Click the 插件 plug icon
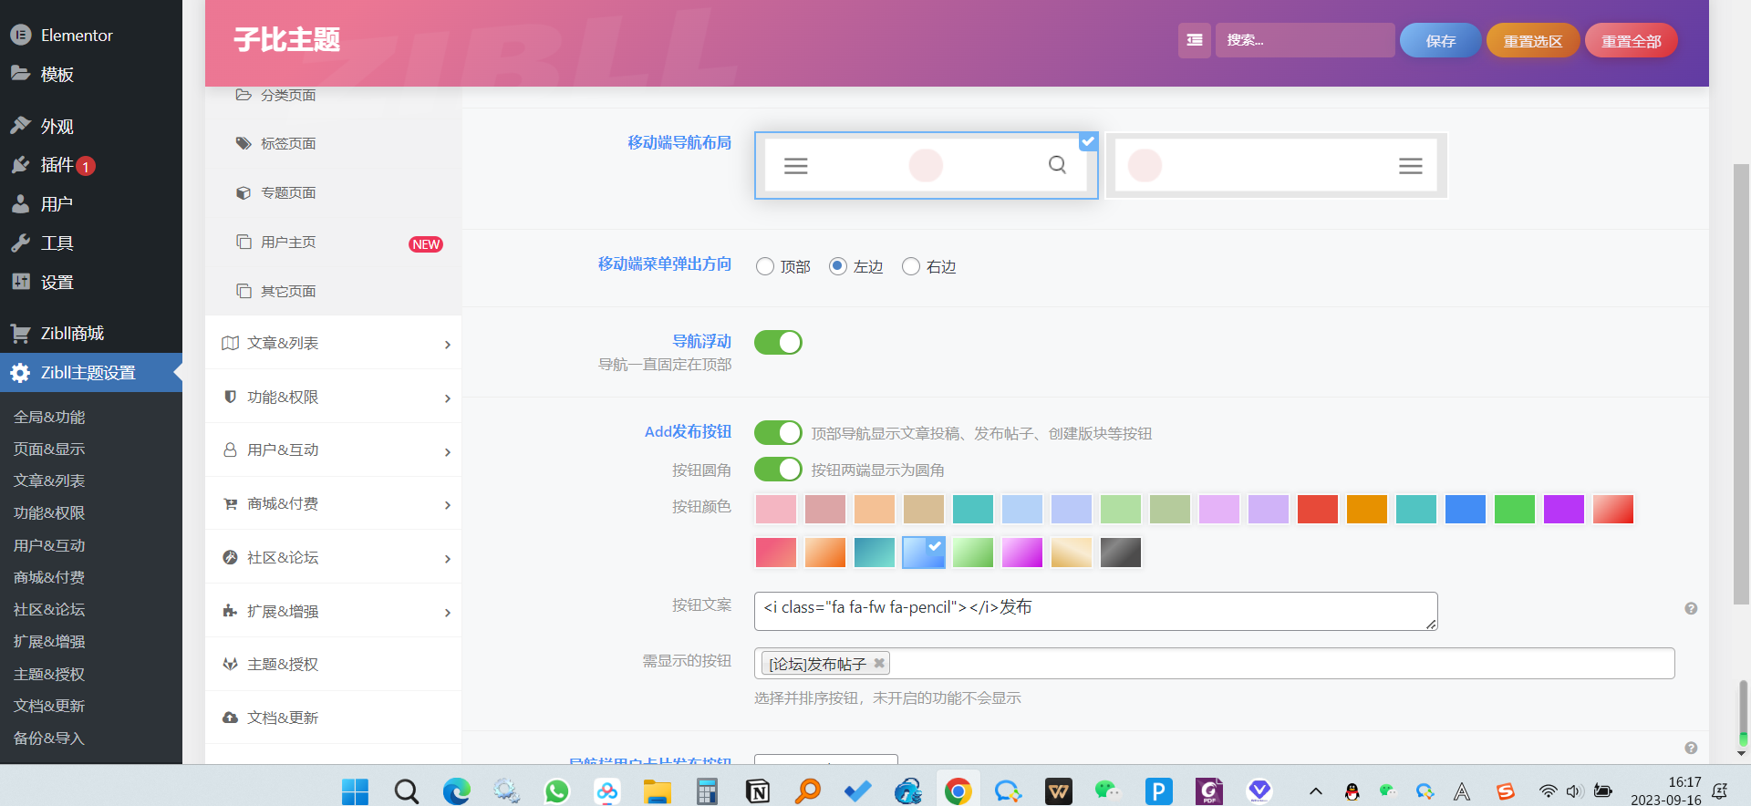The image size is (1751, 806). (21, 164)
